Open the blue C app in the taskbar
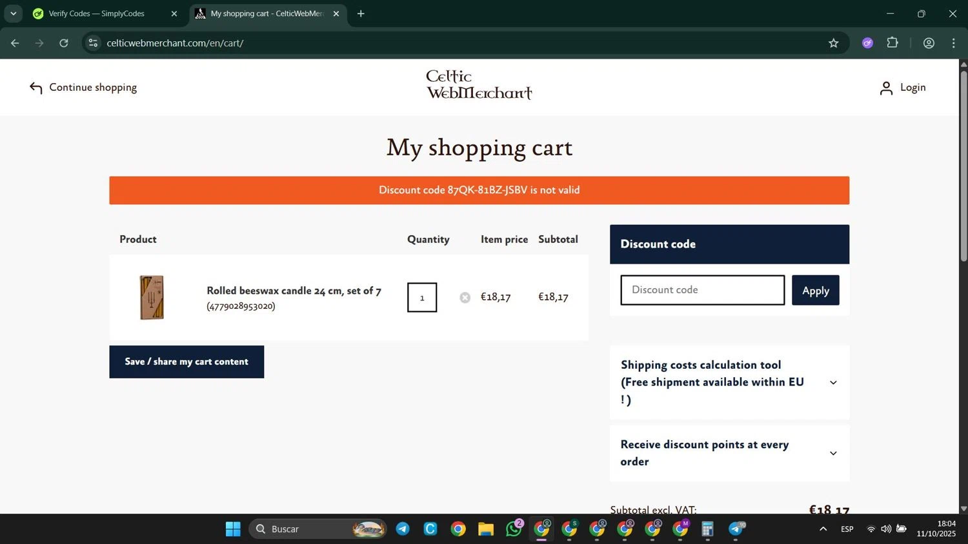Image resolution: width=968 pixels, height=544 pixels. click(430, 529)
